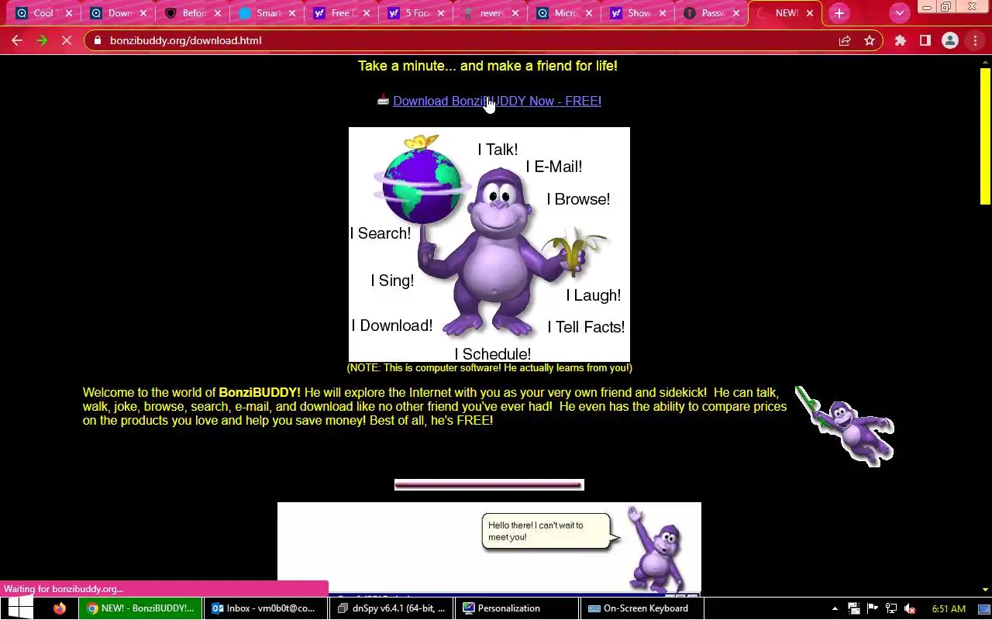Switch to the 'Passw' tab
This screenshot has height=620, width=992.
[x=713, y=13]
